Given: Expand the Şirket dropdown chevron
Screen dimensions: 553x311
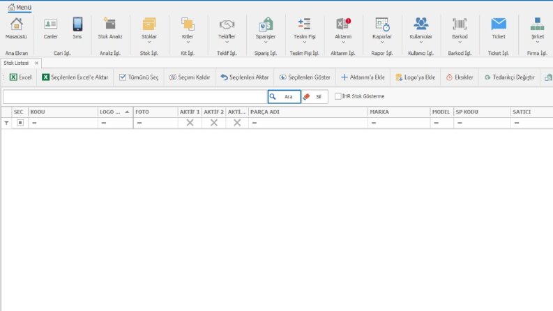Looking at the screenshot, I should [x=538, y=43].
